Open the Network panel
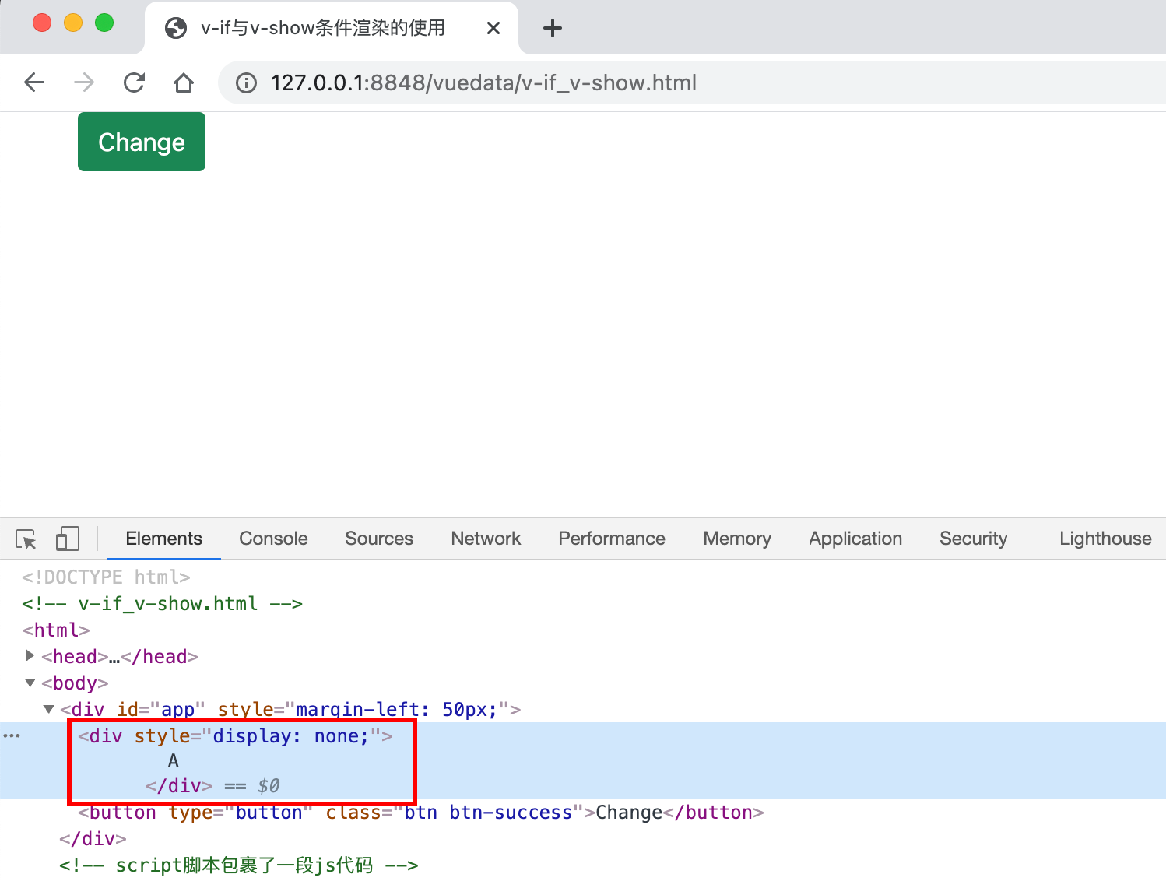This screenshot has width=1166, height=881. pyautogui.click(x=486, y=539)
